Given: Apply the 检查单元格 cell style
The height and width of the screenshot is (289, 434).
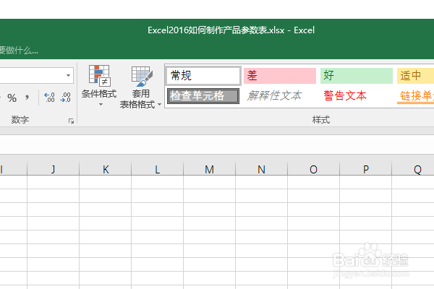Looking at the screenshot, I should pos(203,96).
